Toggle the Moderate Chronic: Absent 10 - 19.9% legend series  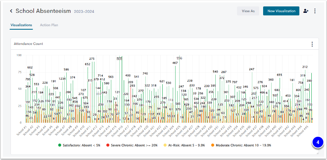pos(241,145)
